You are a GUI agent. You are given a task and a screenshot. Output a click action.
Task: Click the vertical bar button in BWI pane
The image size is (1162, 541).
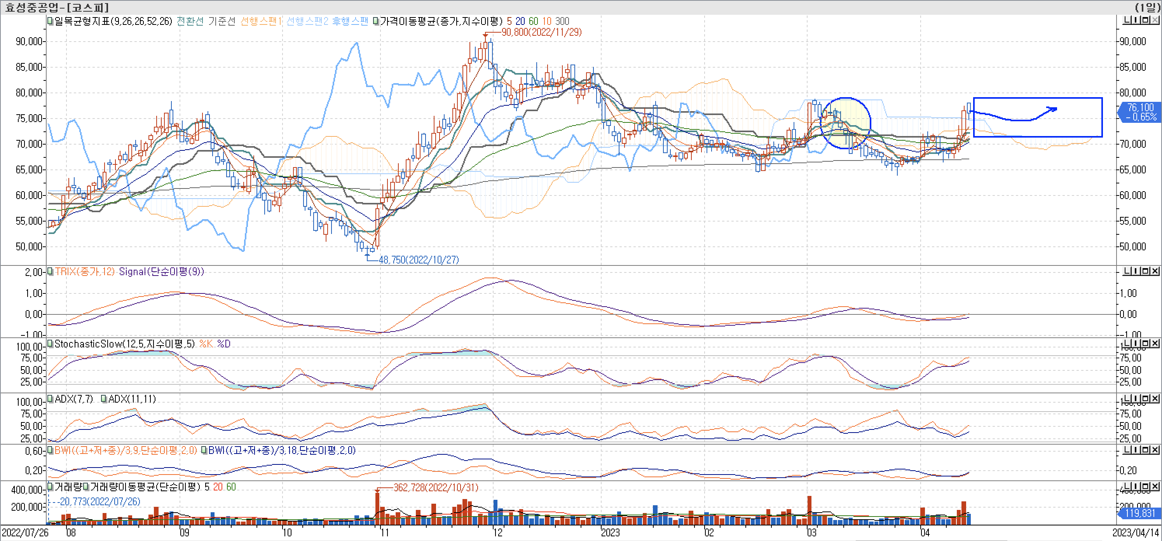point(1136,450)
